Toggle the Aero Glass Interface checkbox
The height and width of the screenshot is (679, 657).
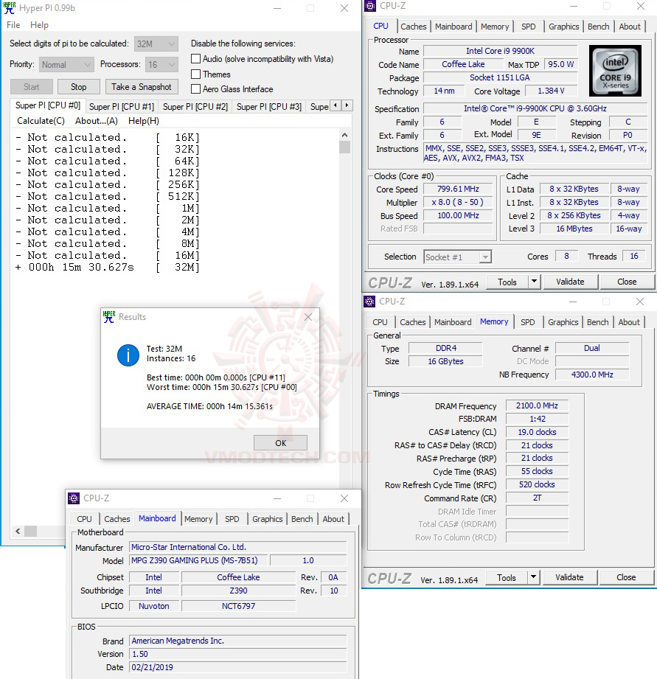tap(195, 88)
